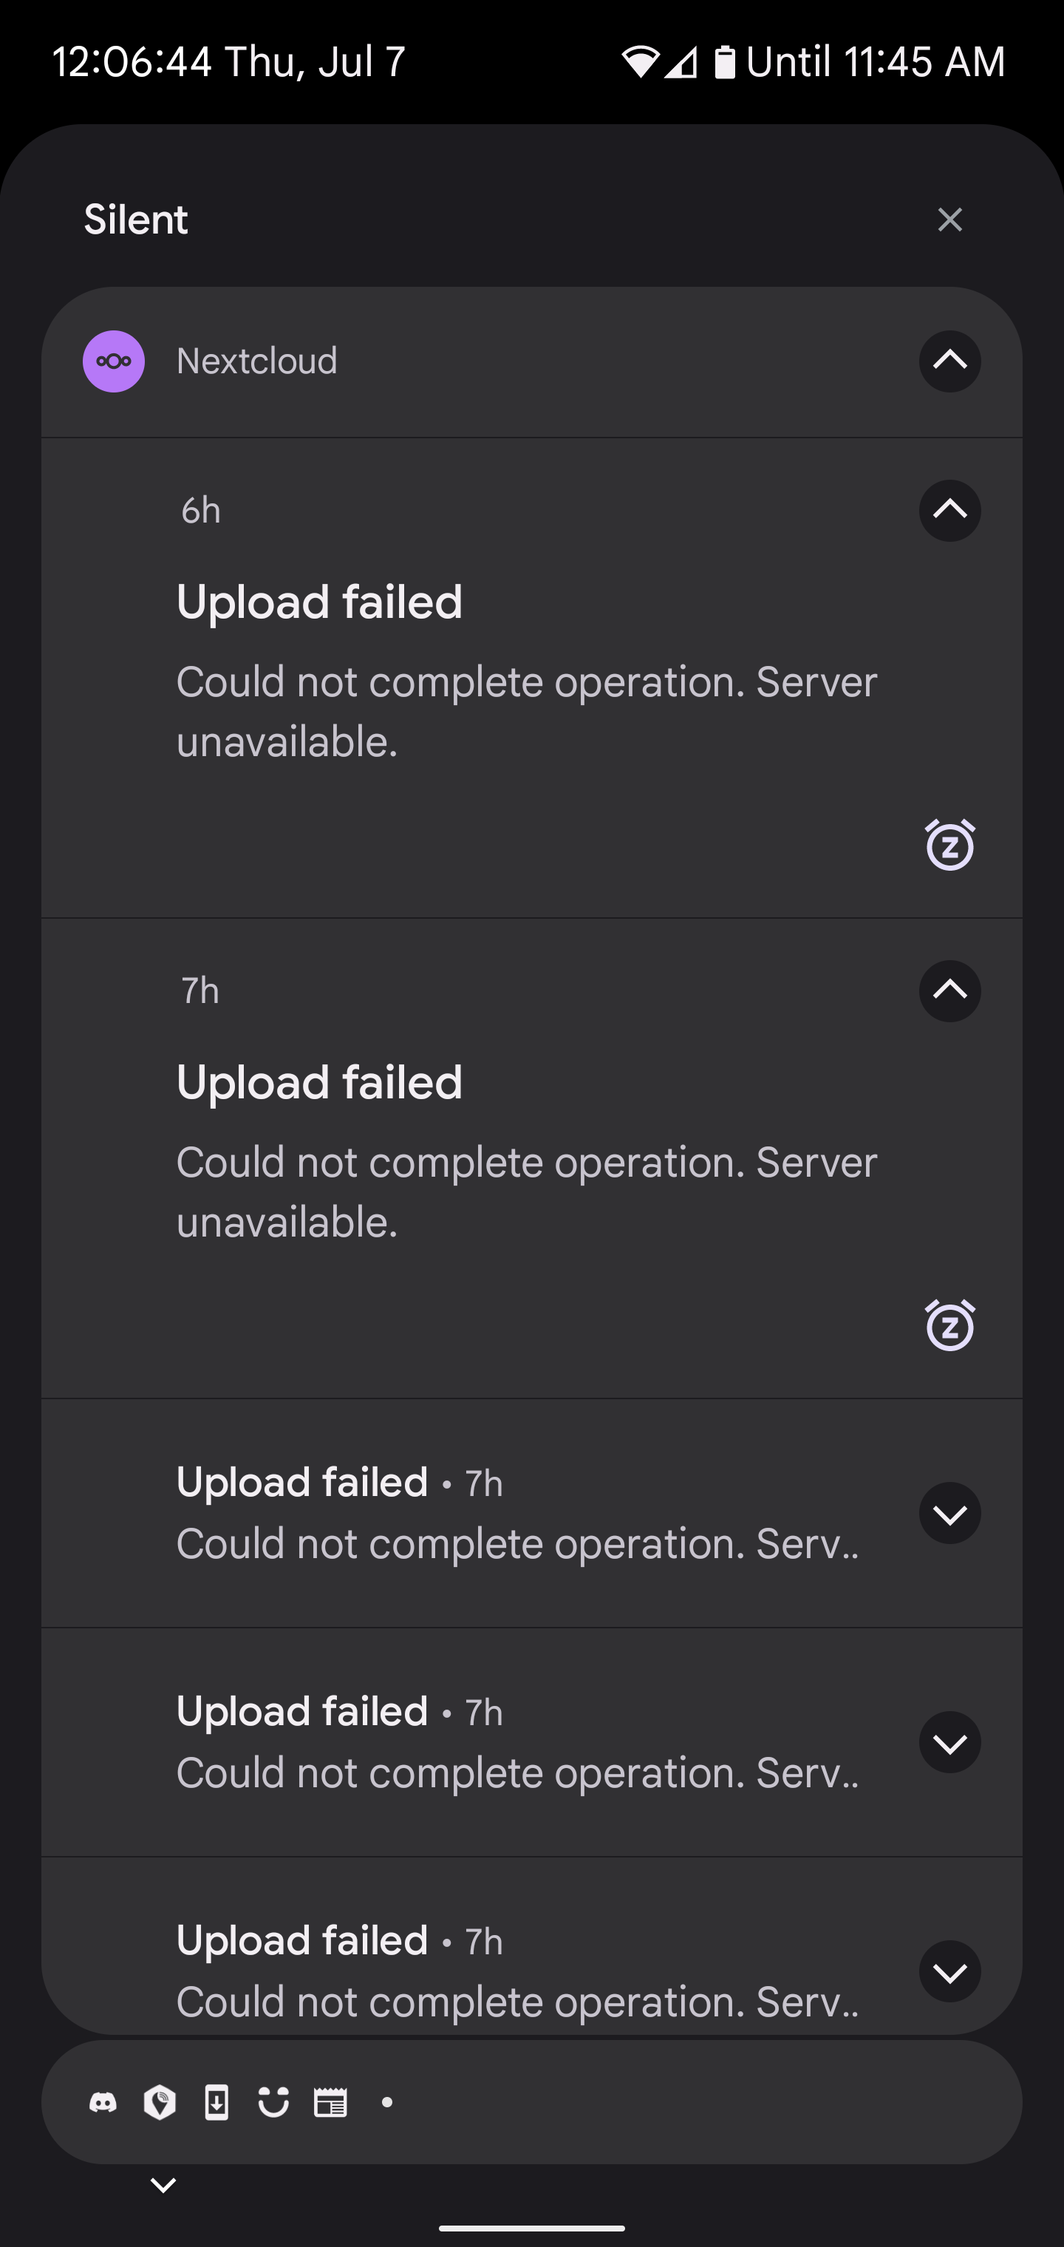Collapse the 6h Upload failed notification
Image resolution: width=1064 pixels, height=2247 pixels.
949,510
